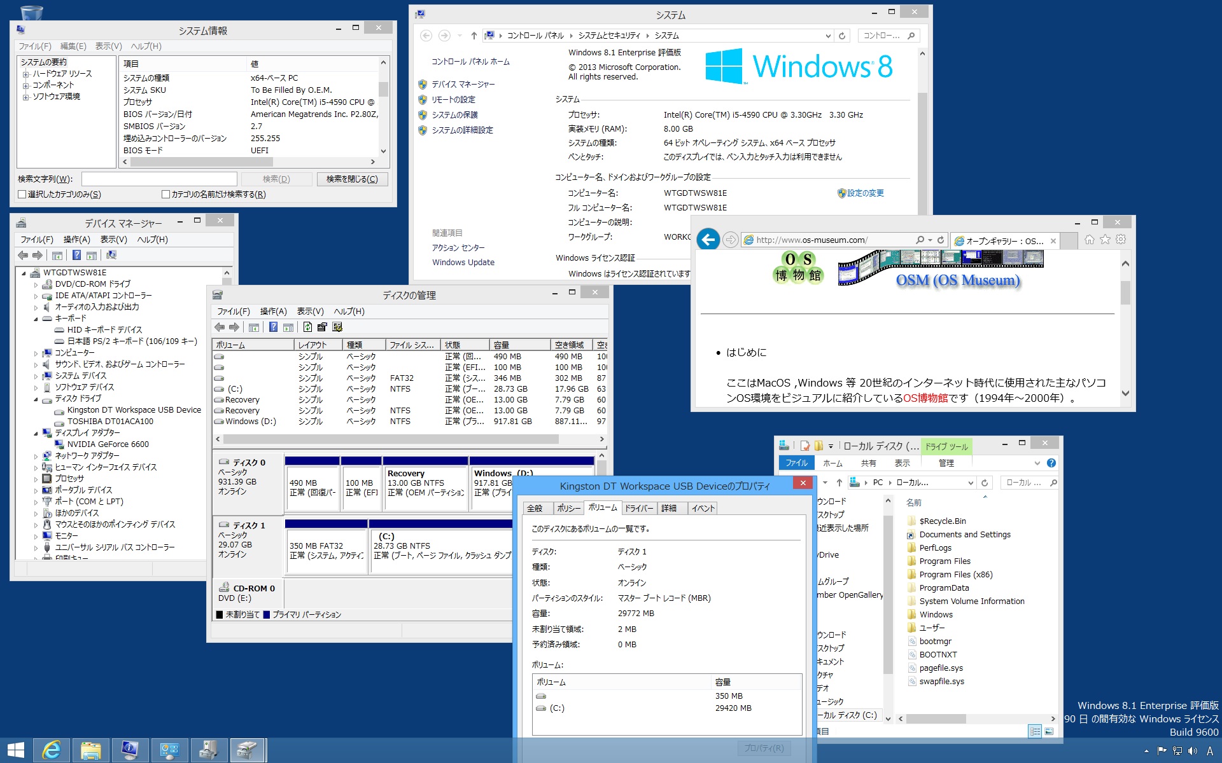This screenshot has height=763, width=1222.
Task: Expand ハードウェア リソース in System Information tree
Action: point(26,74)
